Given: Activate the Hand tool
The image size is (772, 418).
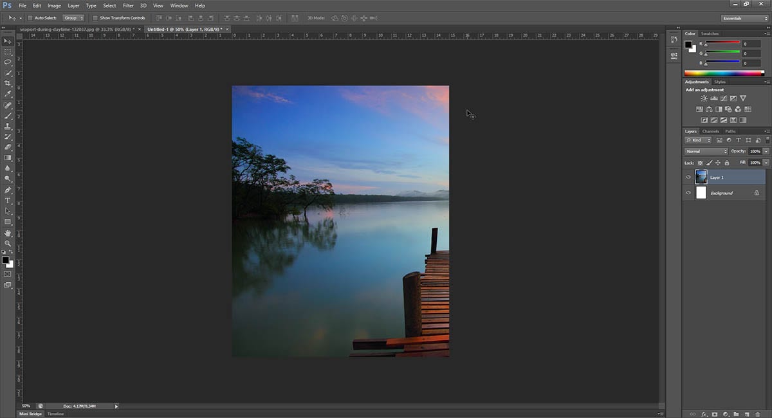Looking at the screenshot, I should [8, 233].
